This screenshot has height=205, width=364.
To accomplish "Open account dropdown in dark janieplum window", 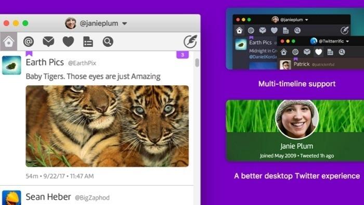I will (306, 20).
